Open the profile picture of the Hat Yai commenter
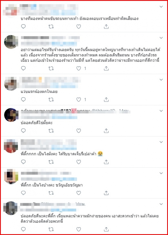 tap(11, 42)
